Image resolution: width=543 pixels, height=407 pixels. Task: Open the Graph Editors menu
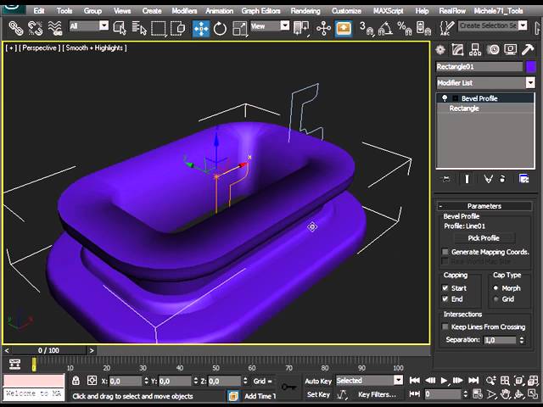tap(260, 11)
